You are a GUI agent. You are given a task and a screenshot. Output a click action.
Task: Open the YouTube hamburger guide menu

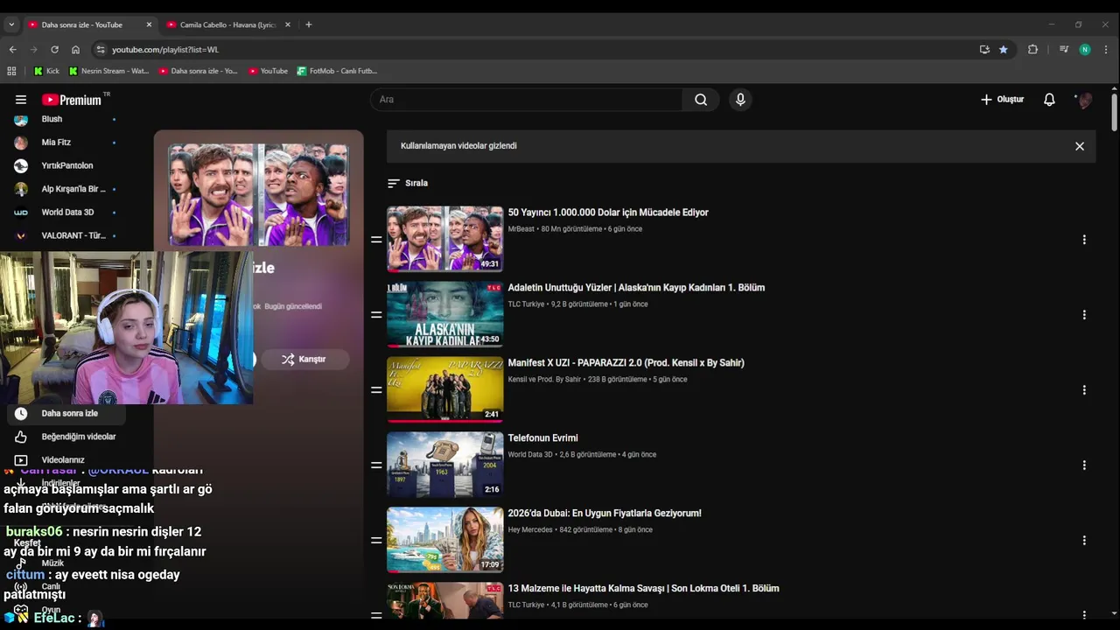(x=21, y=100)
